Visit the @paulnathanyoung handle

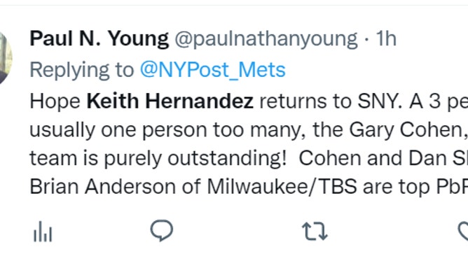[266, 39]
